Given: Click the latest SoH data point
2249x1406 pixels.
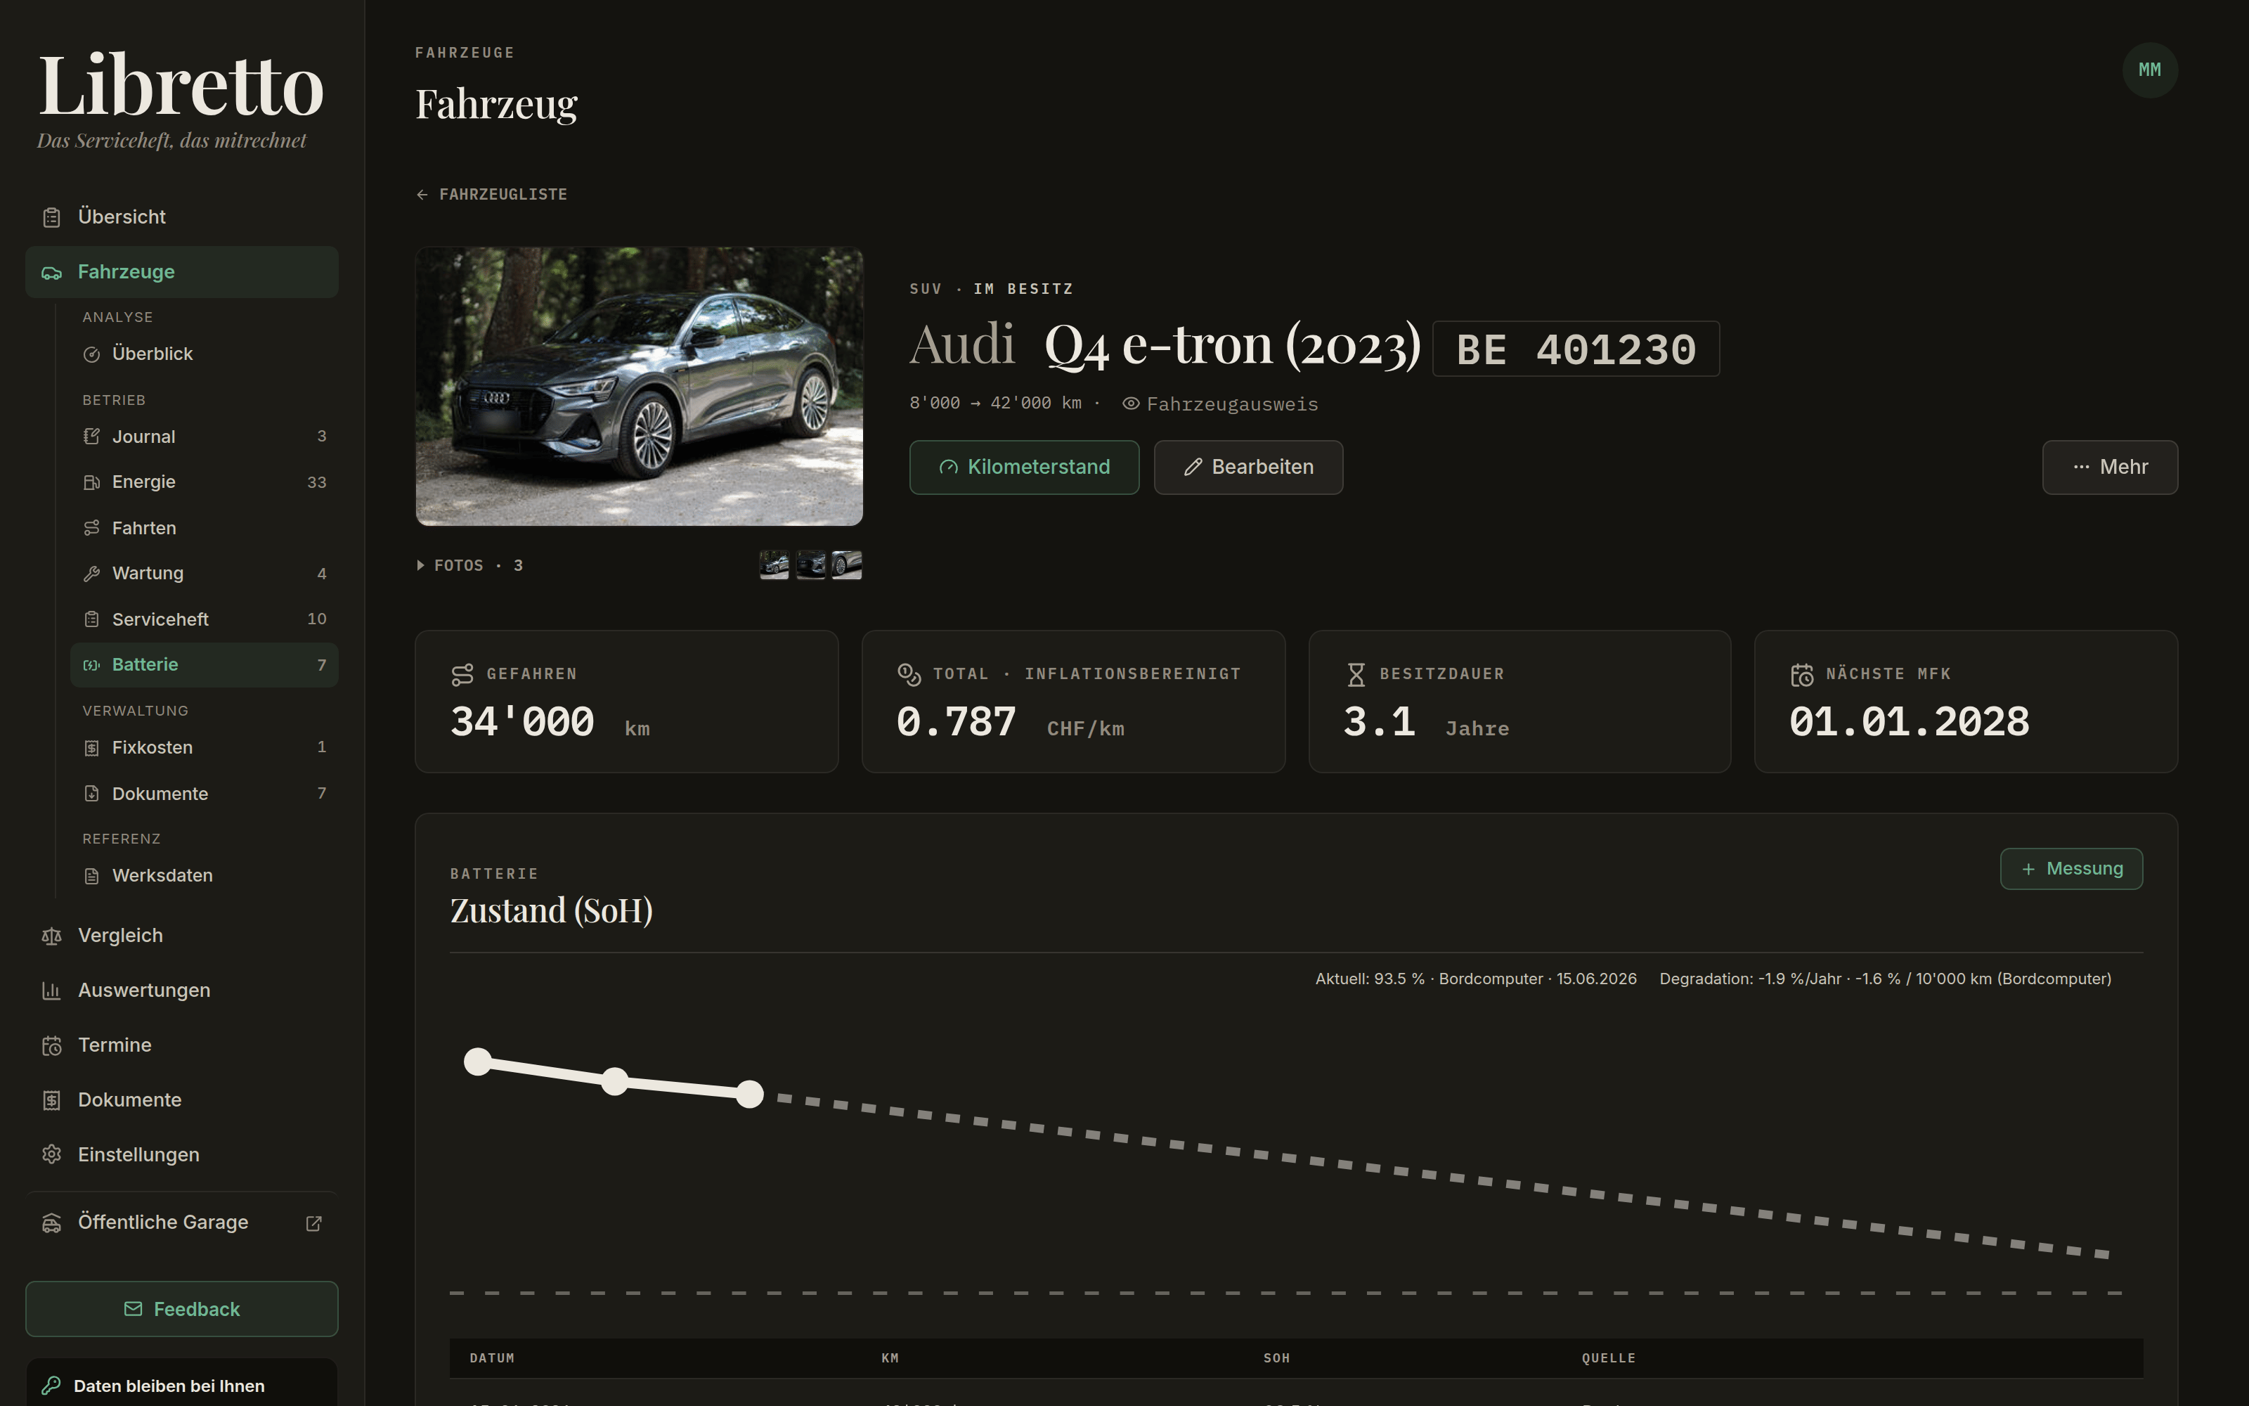Looking at the screenshot, I should [750, 1095].
